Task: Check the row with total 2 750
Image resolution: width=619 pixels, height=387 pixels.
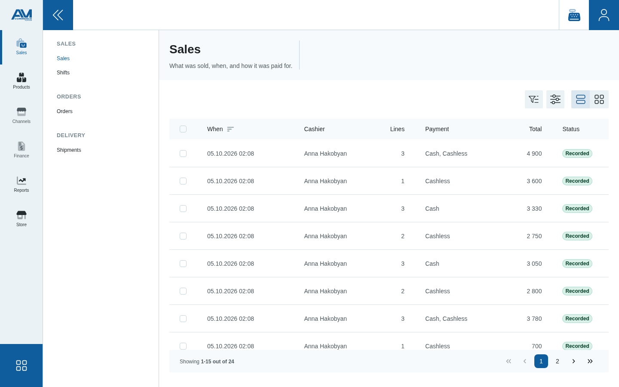Action: [x=183, y=236]
